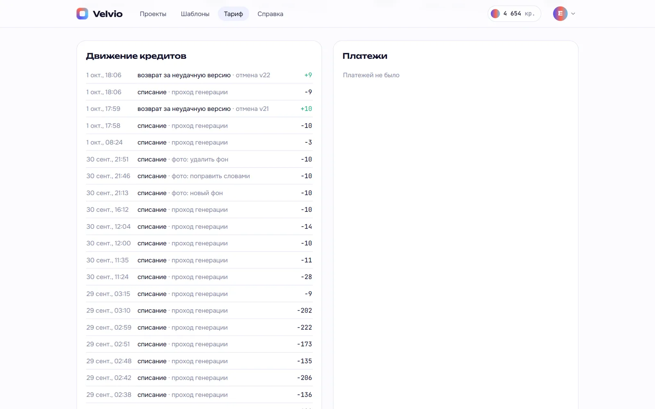The image size is (655, 409).
Task: Click the 29 сент., 03:15 timestamp
Action: [x=108, y=294]
